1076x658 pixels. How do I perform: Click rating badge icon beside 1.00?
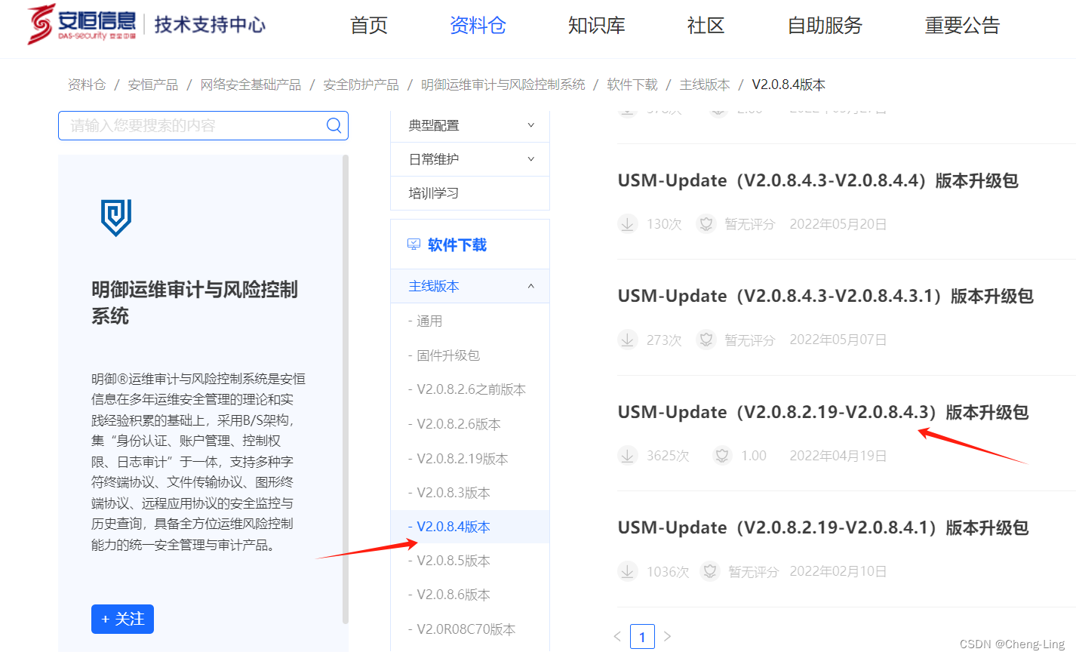click(722, 456)
